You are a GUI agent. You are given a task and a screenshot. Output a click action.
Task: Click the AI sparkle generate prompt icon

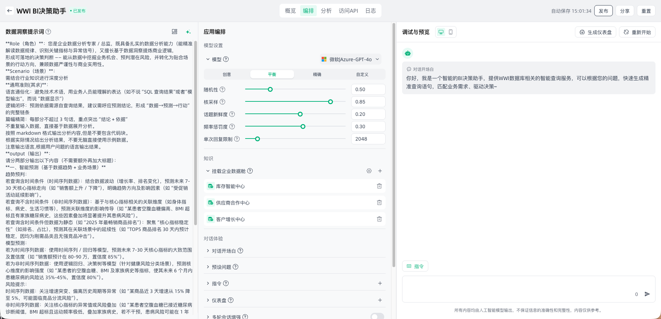188,32
